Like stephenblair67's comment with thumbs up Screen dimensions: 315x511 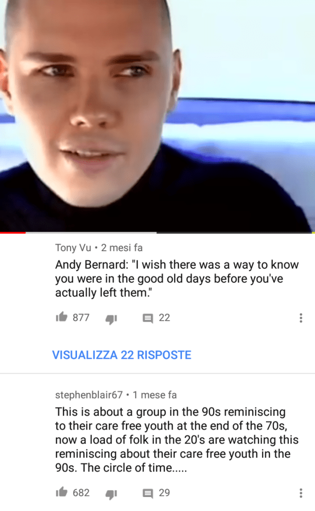click(61, 492)
